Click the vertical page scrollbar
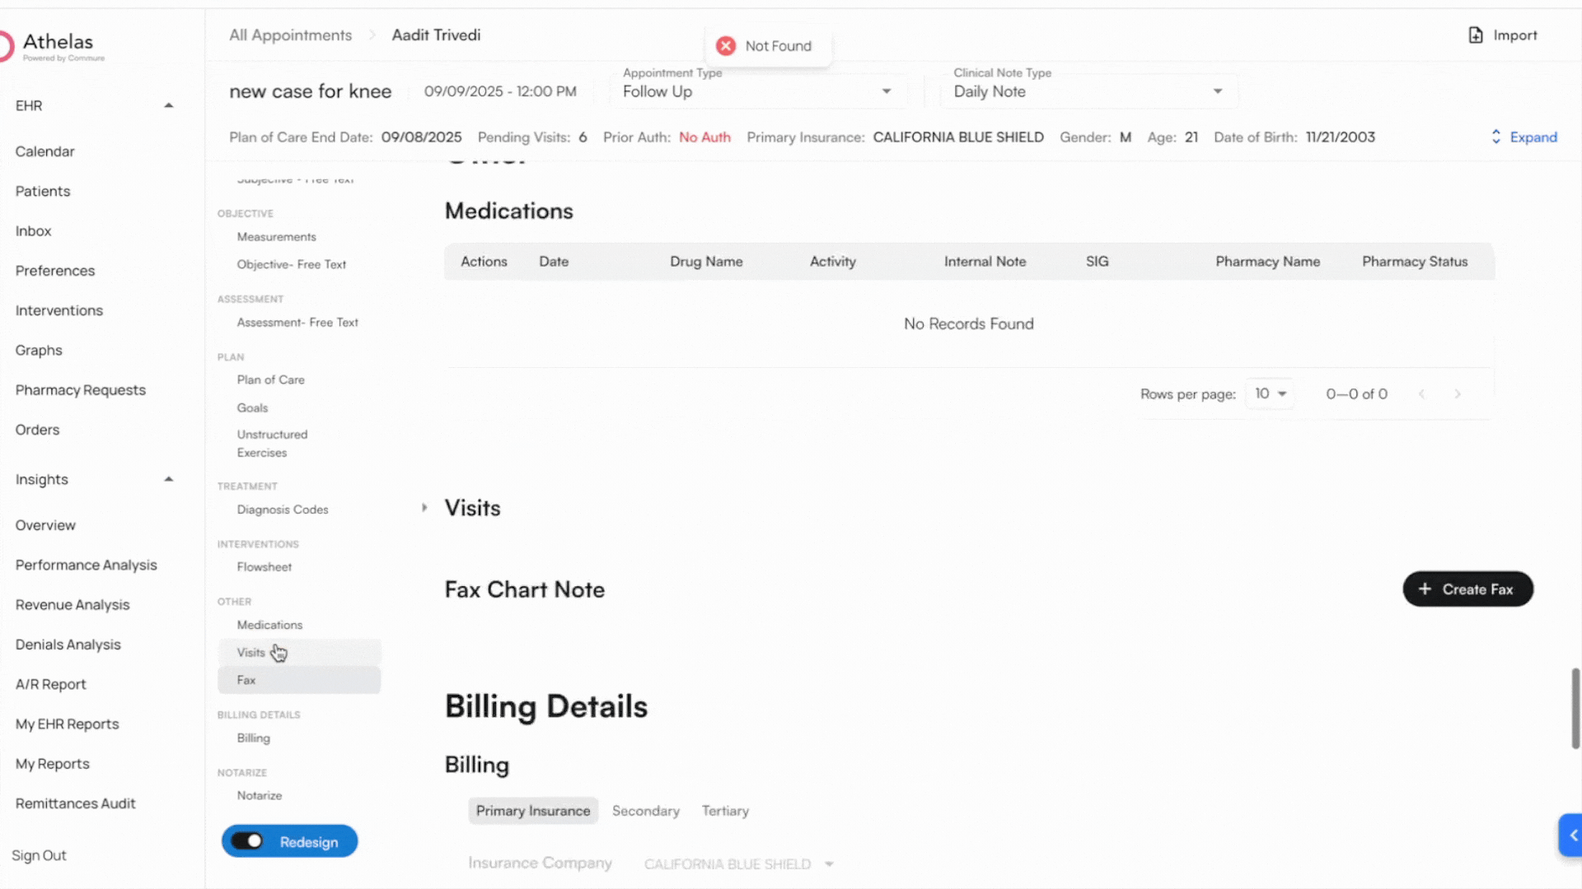Screen dimensions: 1582x889 tap(1575, 708)
